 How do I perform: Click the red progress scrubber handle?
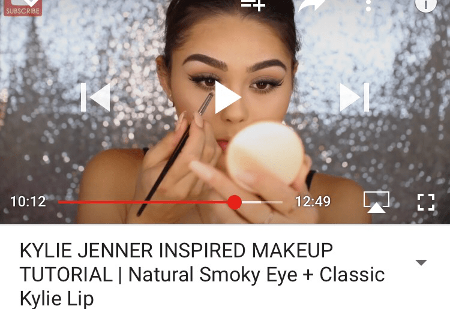[235, 202]
